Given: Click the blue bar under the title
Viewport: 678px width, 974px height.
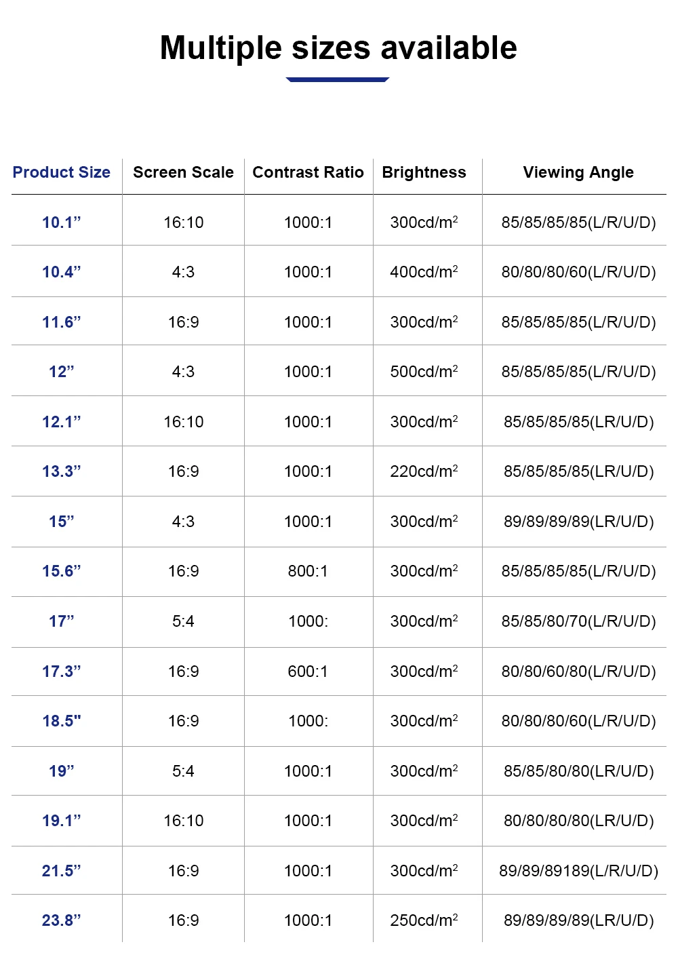Looking at the screenshot, I should 338,79.
